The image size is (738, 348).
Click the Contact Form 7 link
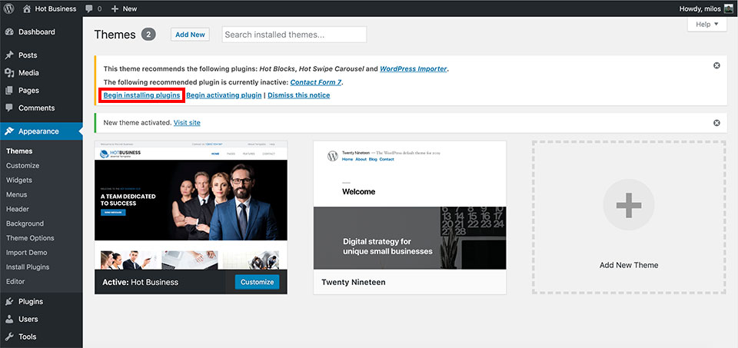[x=316, y=82]
